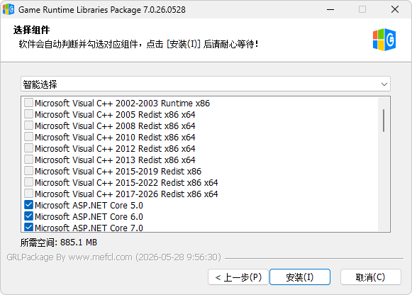Enable Microsoft Visual C++ 2008 Redist checkbox
The image size is (412, 295).
pos(28,126)
